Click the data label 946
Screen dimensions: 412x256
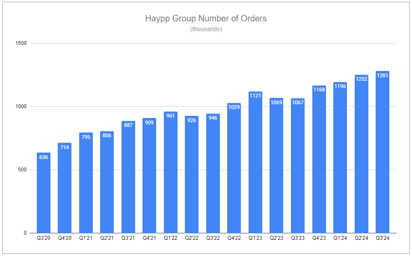(213, 118)
